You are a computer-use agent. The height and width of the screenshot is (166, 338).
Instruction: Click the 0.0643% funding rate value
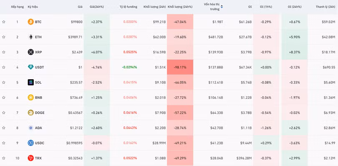coord(130,128)
